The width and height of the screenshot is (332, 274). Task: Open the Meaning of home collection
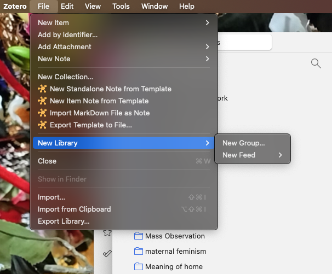[168, 266]
